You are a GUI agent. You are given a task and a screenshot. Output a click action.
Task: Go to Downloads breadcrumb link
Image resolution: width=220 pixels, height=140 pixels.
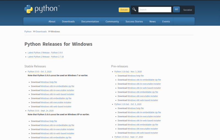pos(41,32)
